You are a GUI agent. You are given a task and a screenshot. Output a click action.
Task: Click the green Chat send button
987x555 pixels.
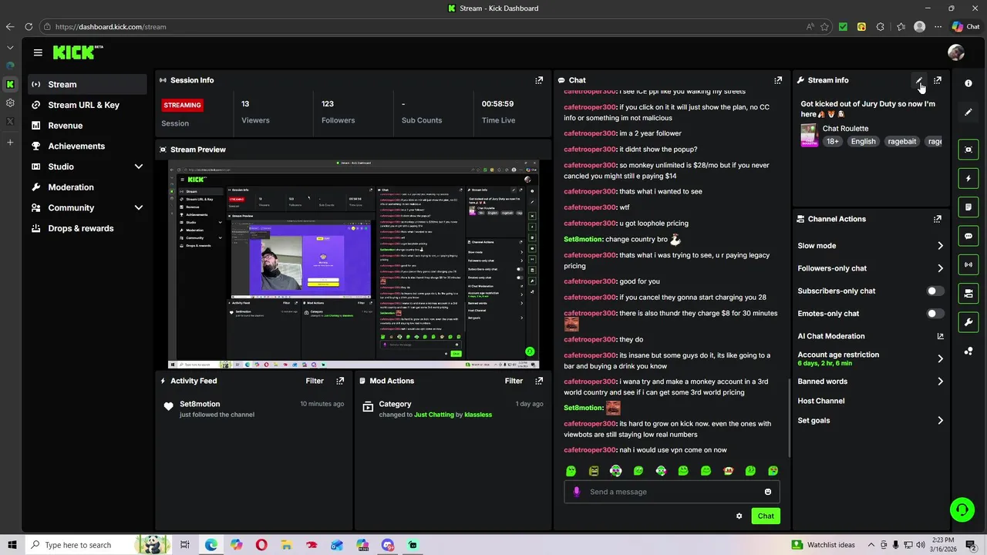(x=766, y=516)
